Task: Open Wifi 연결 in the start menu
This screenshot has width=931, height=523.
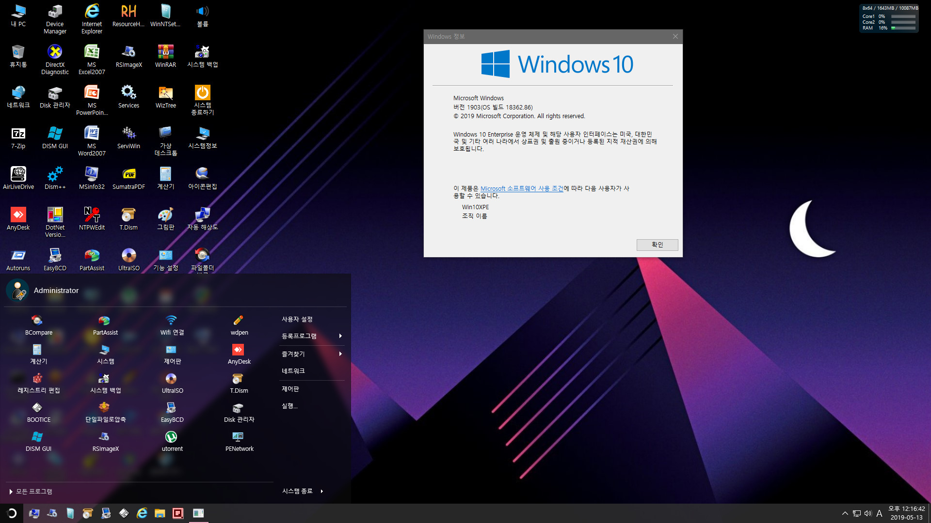Action: click(x=172, y=325)
